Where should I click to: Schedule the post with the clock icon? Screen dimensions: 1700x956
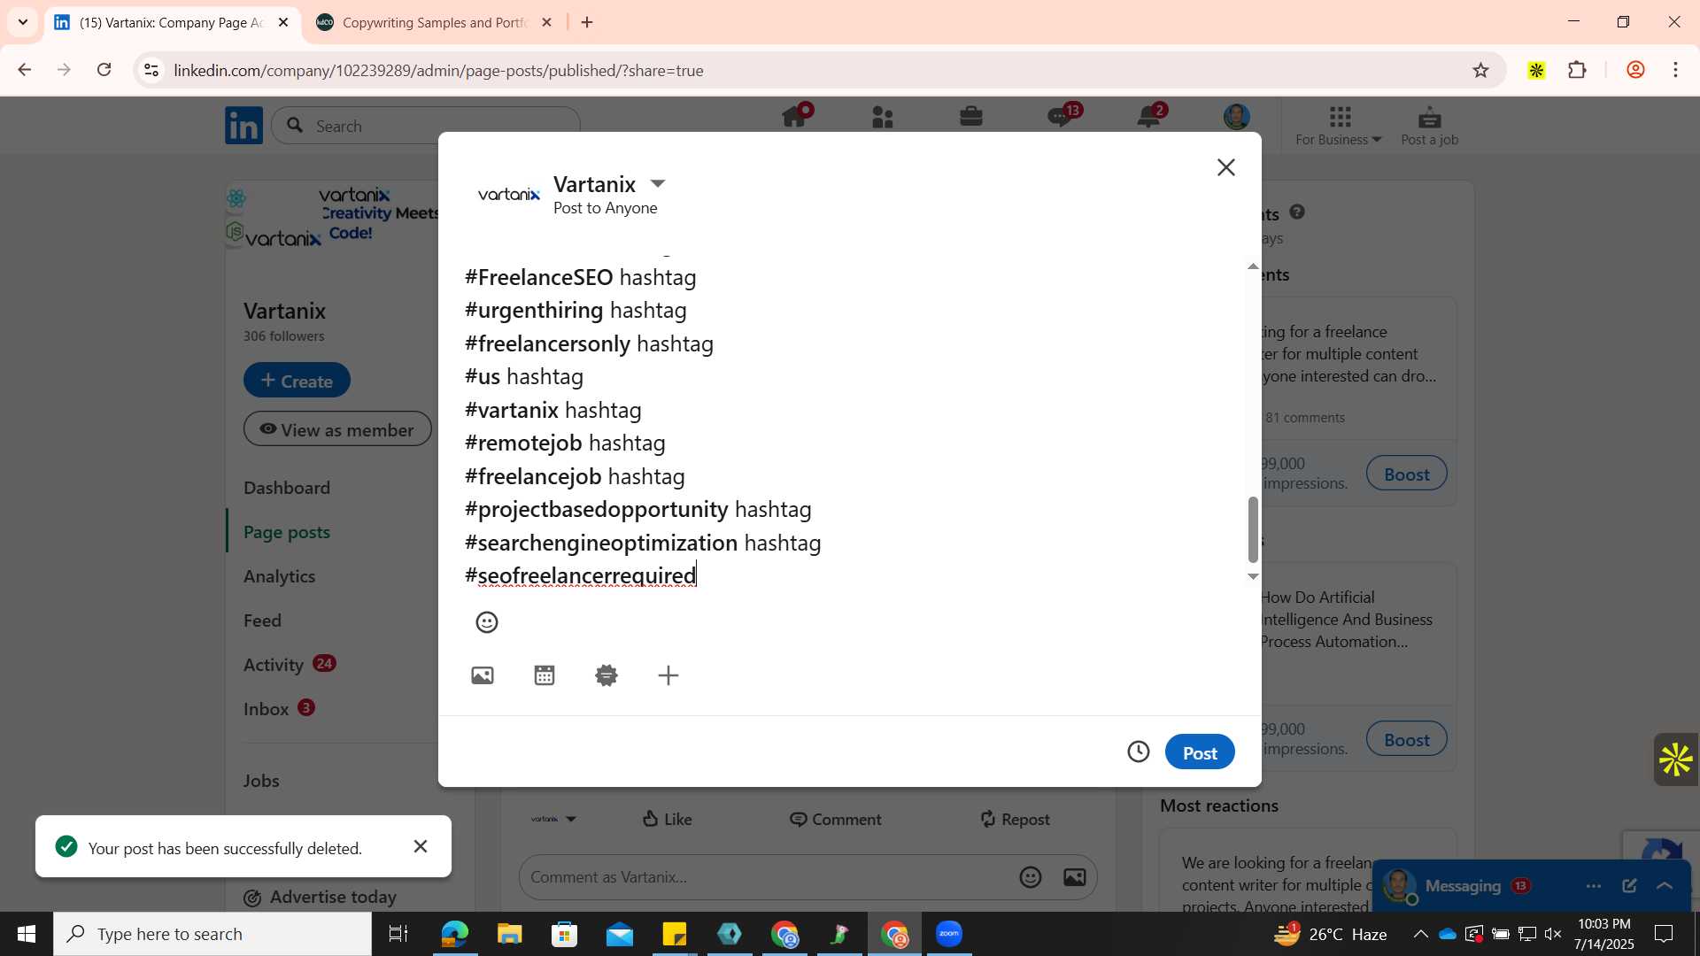[x=1139, y=752]
